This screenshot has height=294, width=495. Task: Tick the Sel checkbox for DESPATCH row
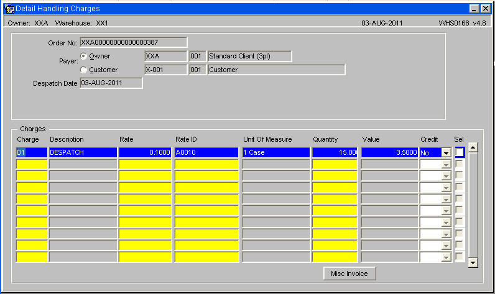tap(460, 152)
